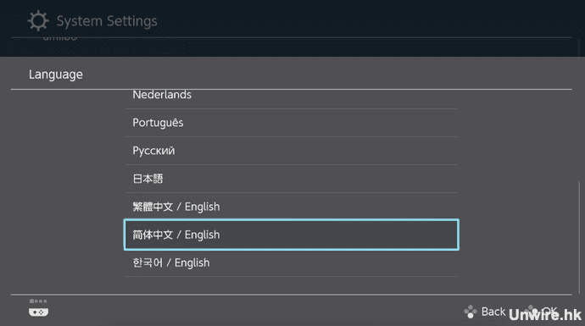Click the Unwire.hk watermark
The height and width of the screenshot is (326, 585).
click(x=545, y=315)
